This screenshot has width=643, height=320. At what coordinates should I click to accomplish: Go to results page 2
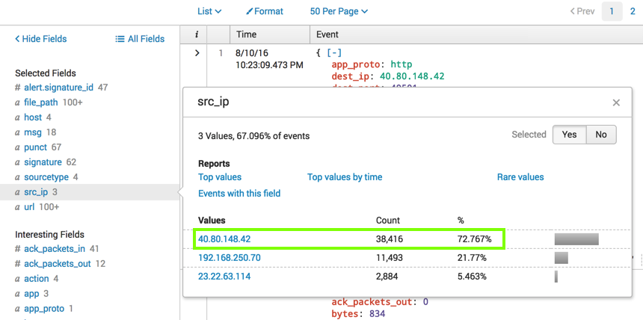point(633,11)
